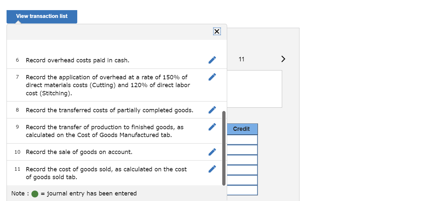Edit transaction 6 overhead costs paid in cash
This screenshot has height=201, width=435.
tap(212, 60)
